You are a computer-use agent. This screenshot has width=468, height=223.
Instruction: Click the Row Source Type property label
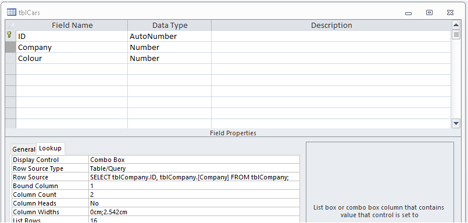tap(50, 168)
